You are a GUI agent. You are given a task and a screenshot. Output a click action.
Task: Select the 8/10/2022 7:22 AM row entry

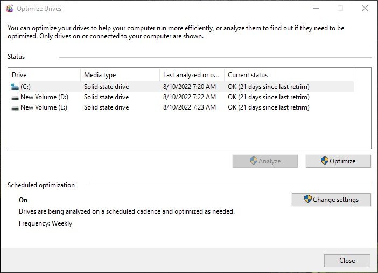189,97
